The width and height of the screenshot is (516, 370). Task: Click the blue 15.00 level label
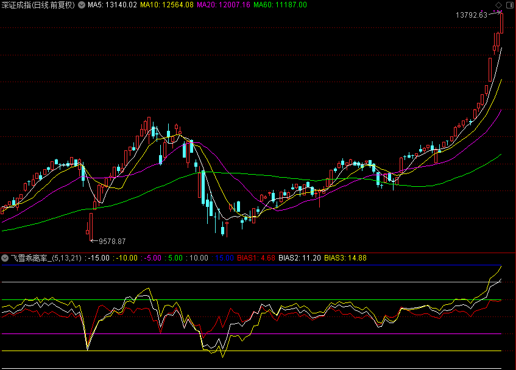(x=223, y=258)
